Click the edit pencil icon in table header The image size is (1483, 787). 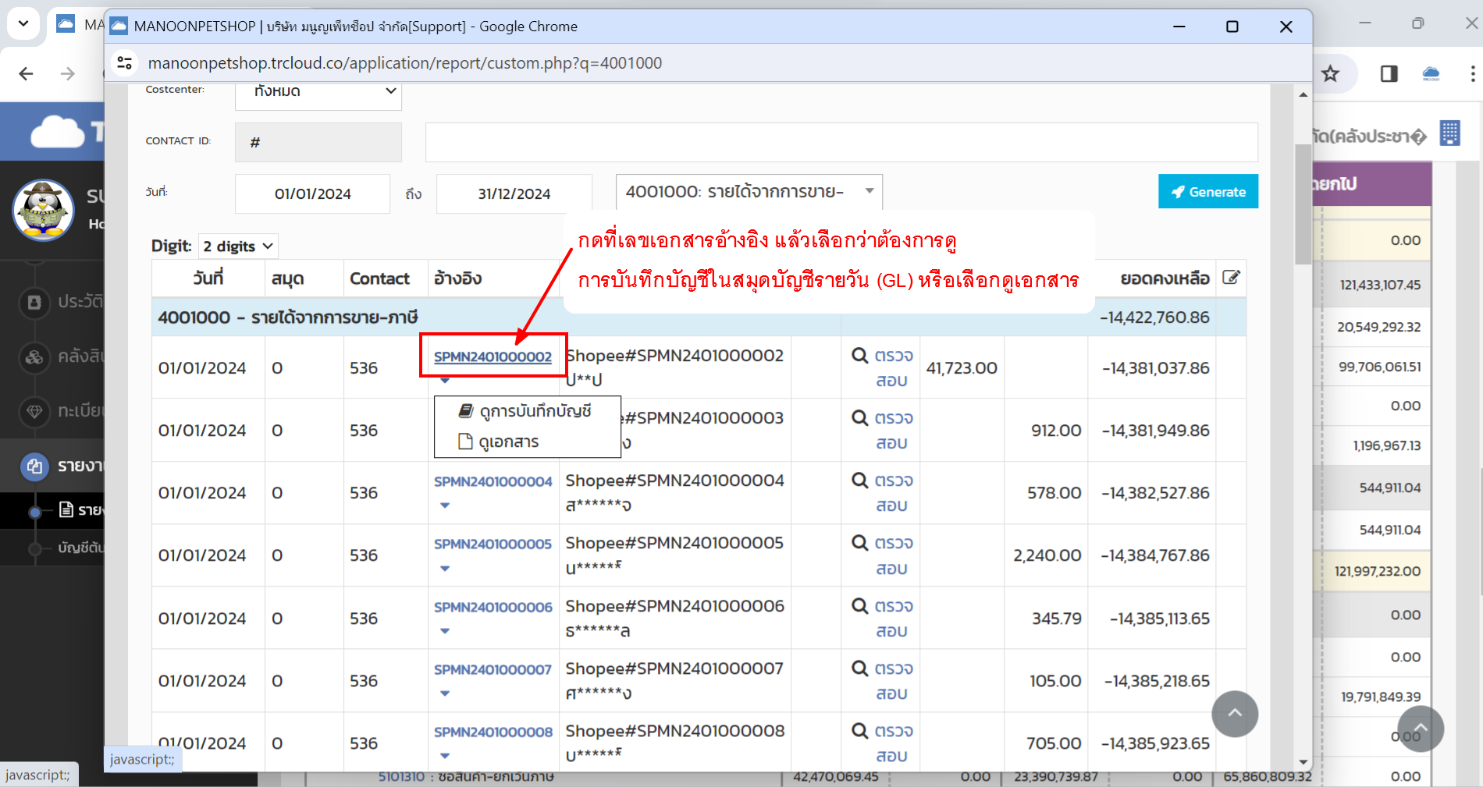[x=1231, y=278]
